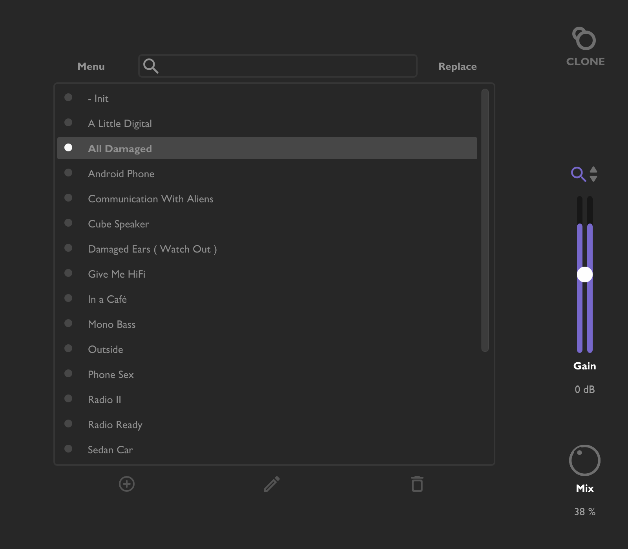Load the Communication With Aliens preset

pyautogui.click(x=151, y=199)
